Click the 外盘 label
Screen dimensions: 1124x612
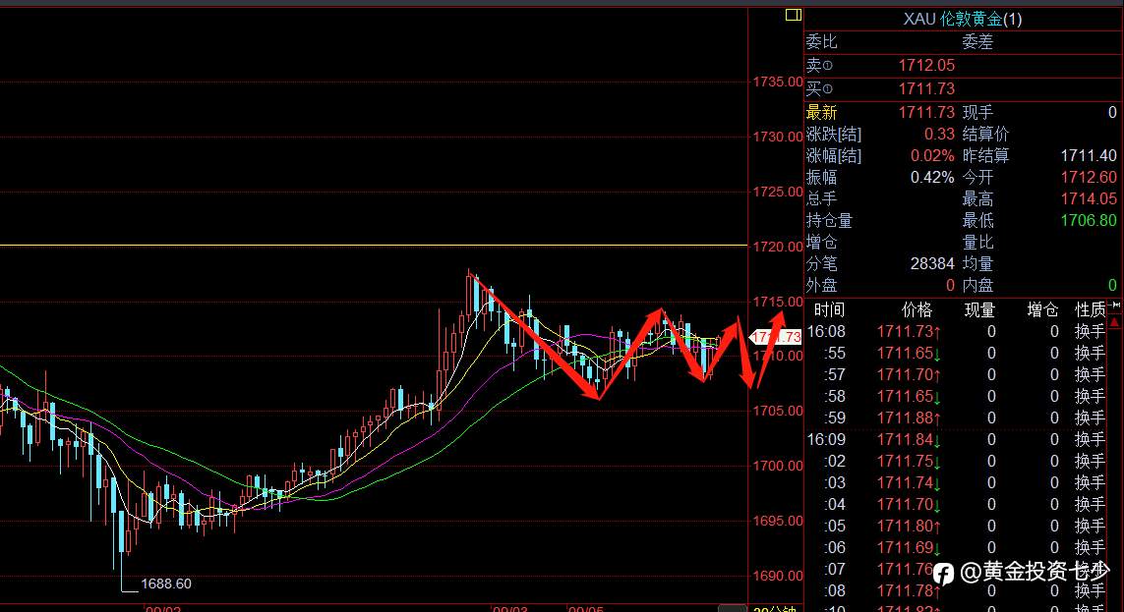point(821,285)
